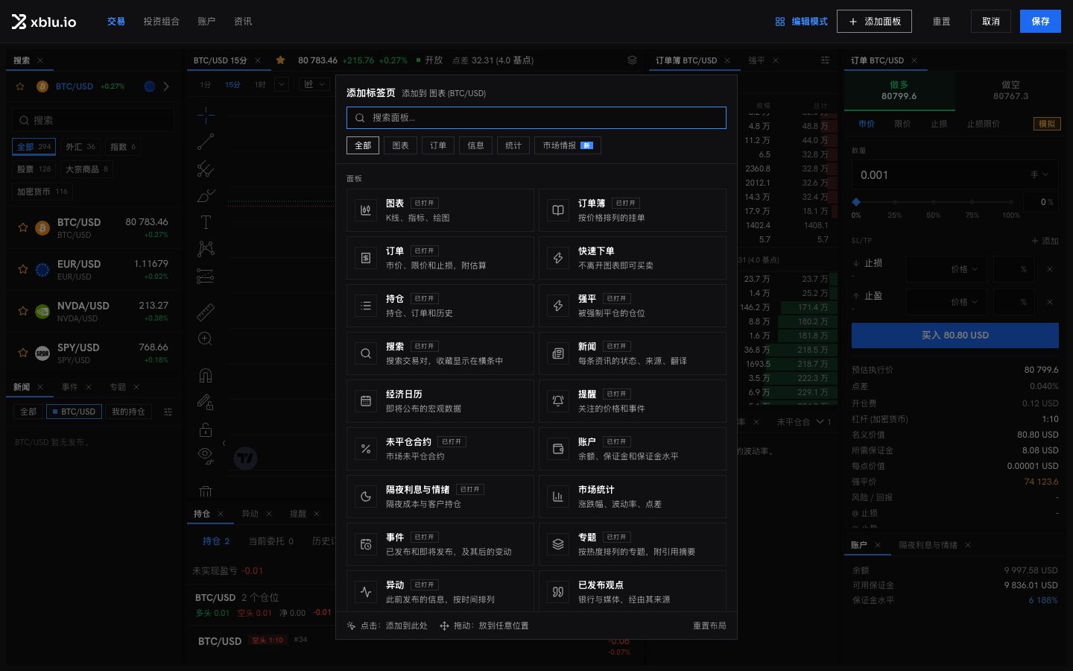1073x671 pixels.
Task: Click the 添加面板 button
Action: click(875, 22)
